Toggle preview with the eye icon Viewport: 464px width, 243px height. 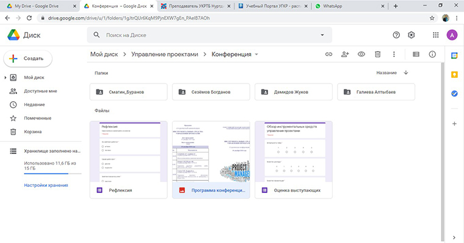click(x=361, y=54)
